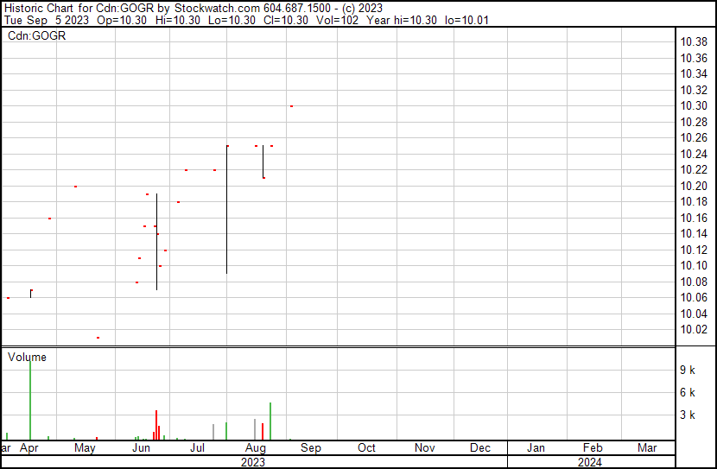
Task: Click the 10.30 price point near September
Action: coord(291,106)
